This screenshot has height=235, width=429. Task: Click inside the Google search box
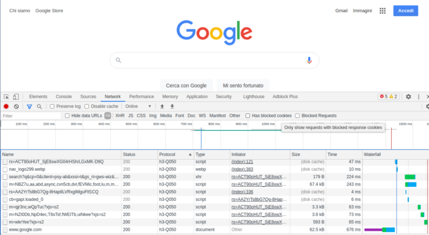(x=214, y=61)
